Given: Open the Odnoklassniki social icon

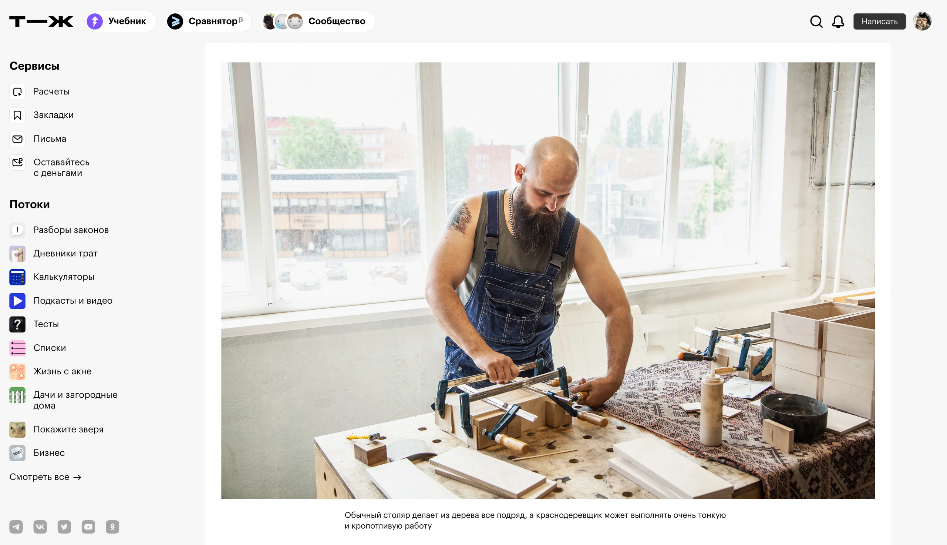Looking at the screenshot, I should (x=112, y=526).
